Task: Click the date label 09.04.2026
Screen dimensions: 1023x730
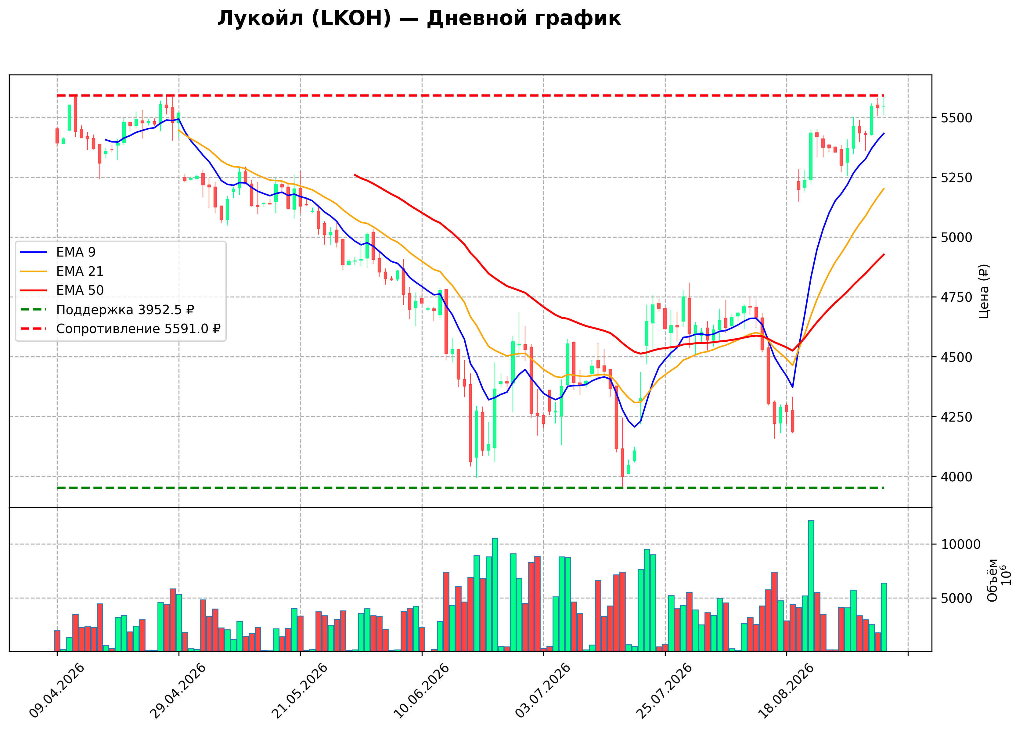Action: [57, 691]
